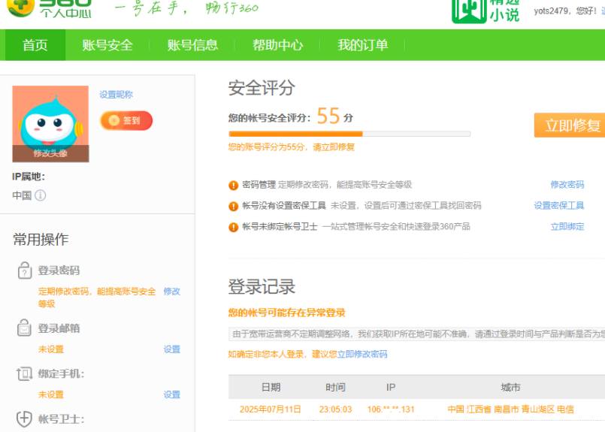
Task: Go to 帮助中心 tab
Action: pos(278,45)
